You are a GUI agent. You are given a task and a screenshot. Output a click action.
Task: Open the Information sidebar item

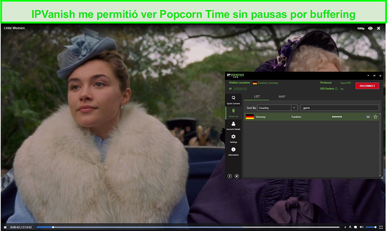pos(233,151)
